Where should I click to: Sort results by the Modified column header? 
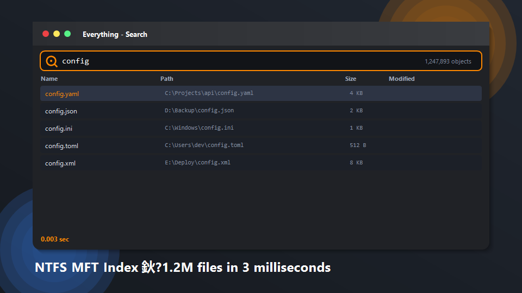[x=401, y=79]
